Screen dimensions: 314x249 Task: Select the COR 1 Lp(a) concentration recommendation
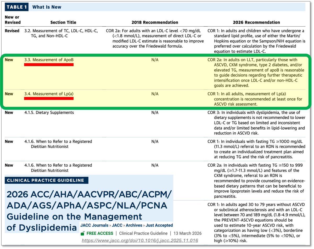click(255, 99)
